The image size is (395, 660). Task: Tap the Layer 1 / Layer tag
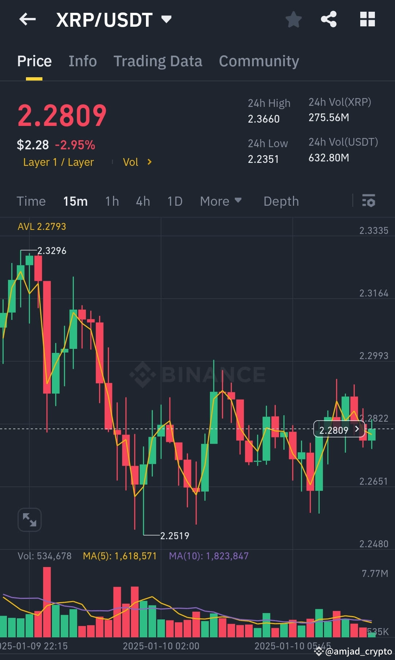(x=59, y=162)
